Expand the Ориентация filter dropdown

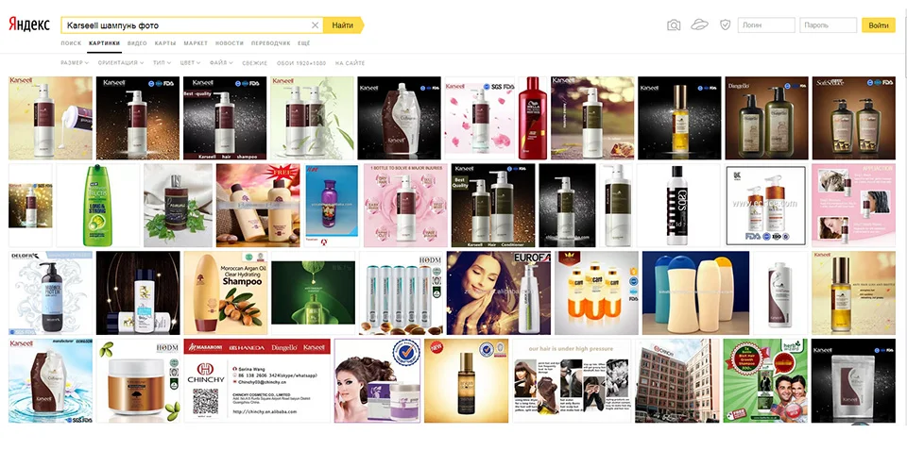[x=121, y=63]
